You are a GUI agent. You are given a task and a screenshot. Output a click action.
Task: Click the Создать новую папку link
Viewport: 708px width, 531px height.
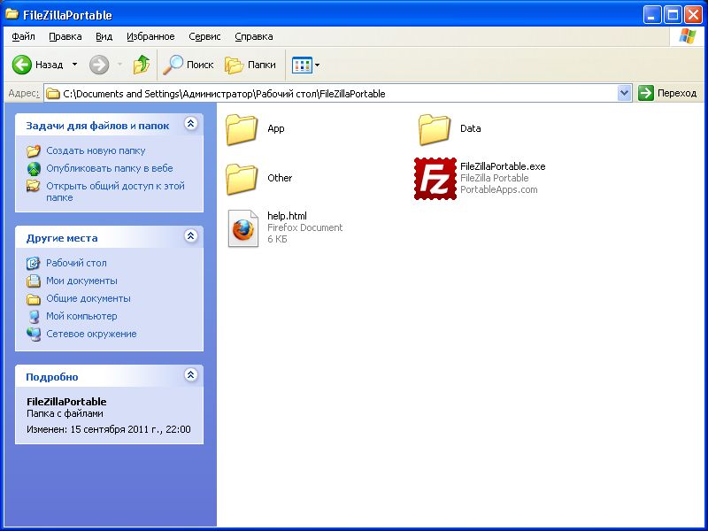[96, 150]
